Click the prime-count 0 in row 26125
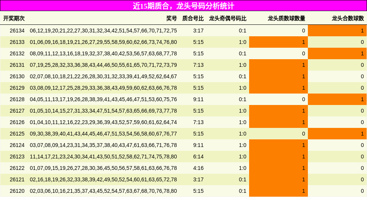The height and width of the screenshot is (197, 367). click(x=304, y=134)
